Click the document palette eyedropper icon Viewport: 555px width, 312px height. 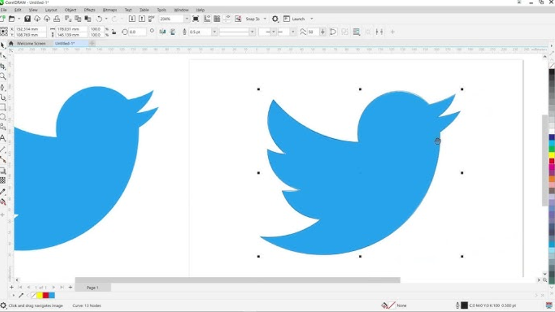[21, 295]
